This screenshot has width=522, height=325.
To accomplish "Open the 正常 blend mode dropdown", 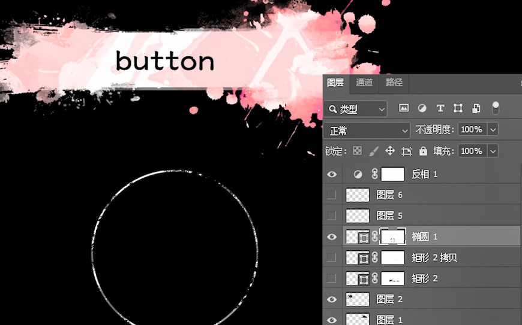I will (x=367, y=131).
